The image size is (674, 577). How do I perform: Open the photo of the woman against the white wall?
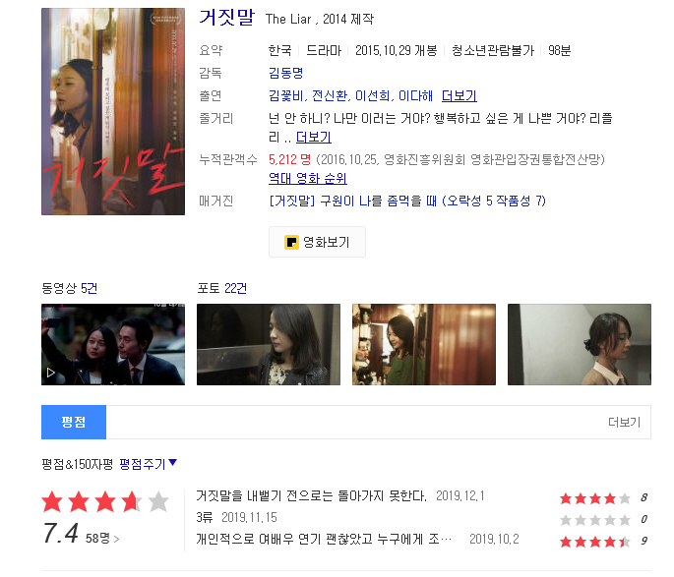pos(580,344)
